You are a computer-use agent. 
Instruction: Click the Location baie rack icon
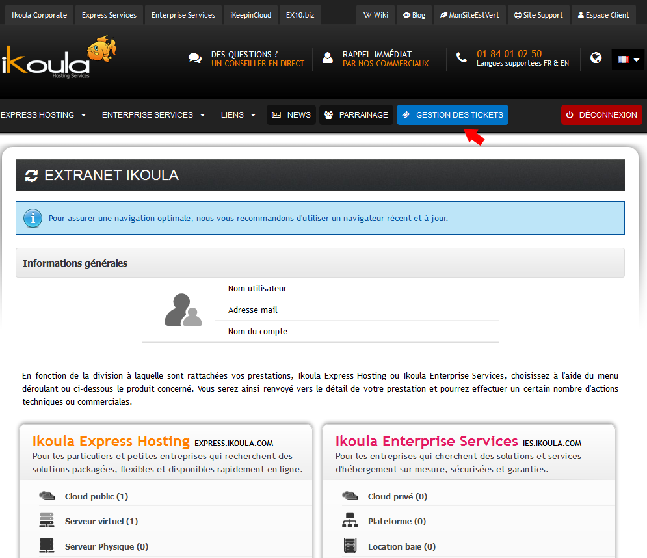[350, 546]
